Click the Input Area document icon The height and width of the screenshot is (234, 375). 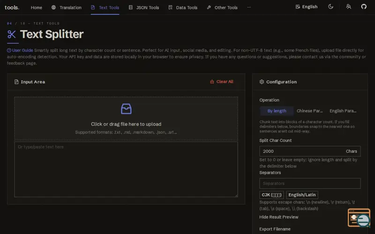pos(16,82)
